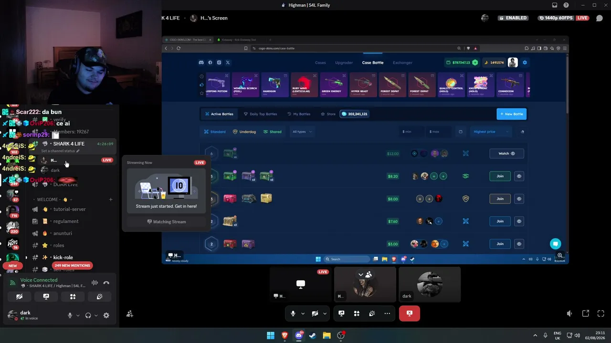Image resolution: width=611 pixels, height=343 pixels.
Task: Turn on camera in voice connected panel
Action: click(x=19, y=296)
